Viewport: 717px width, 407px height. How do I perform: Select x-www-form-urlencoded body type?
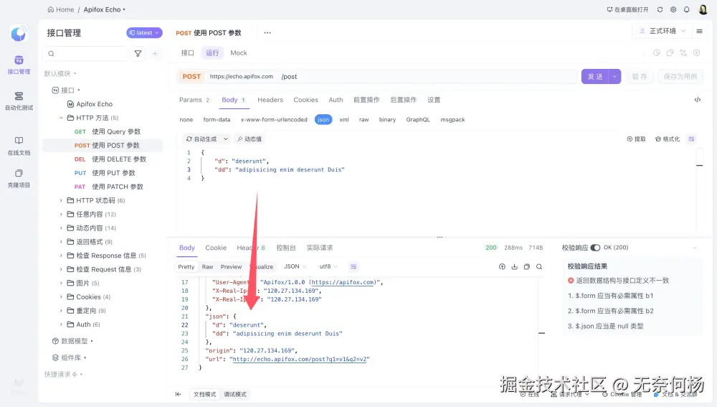point(274,119)
